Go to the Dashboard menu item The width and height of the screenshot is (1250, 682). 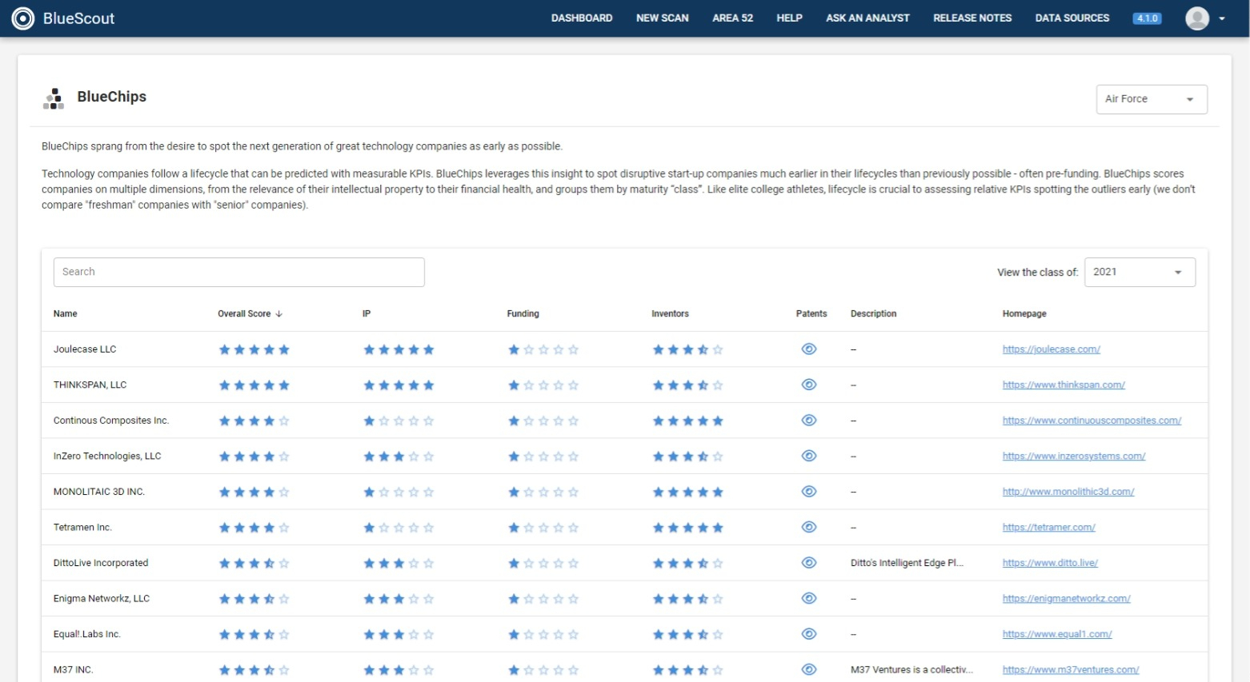click(582, 18)
